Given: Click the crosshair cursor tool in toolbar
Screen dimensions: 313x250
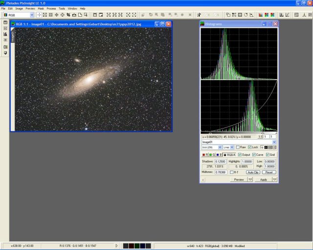Looking at the screenshot, I should (39, 15).
